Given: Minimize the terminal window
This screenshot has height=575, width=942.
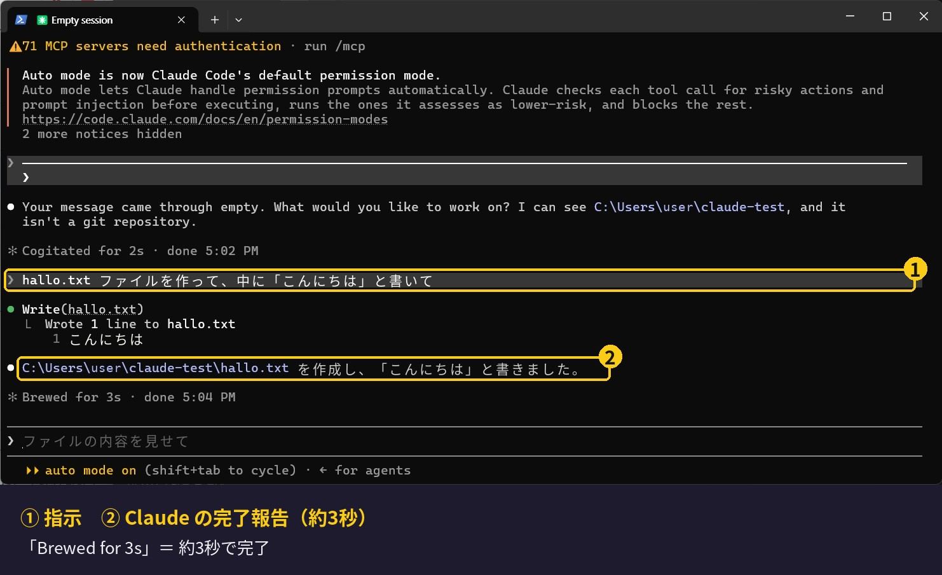Looking at the screenshot, I should tap(850, 17).
